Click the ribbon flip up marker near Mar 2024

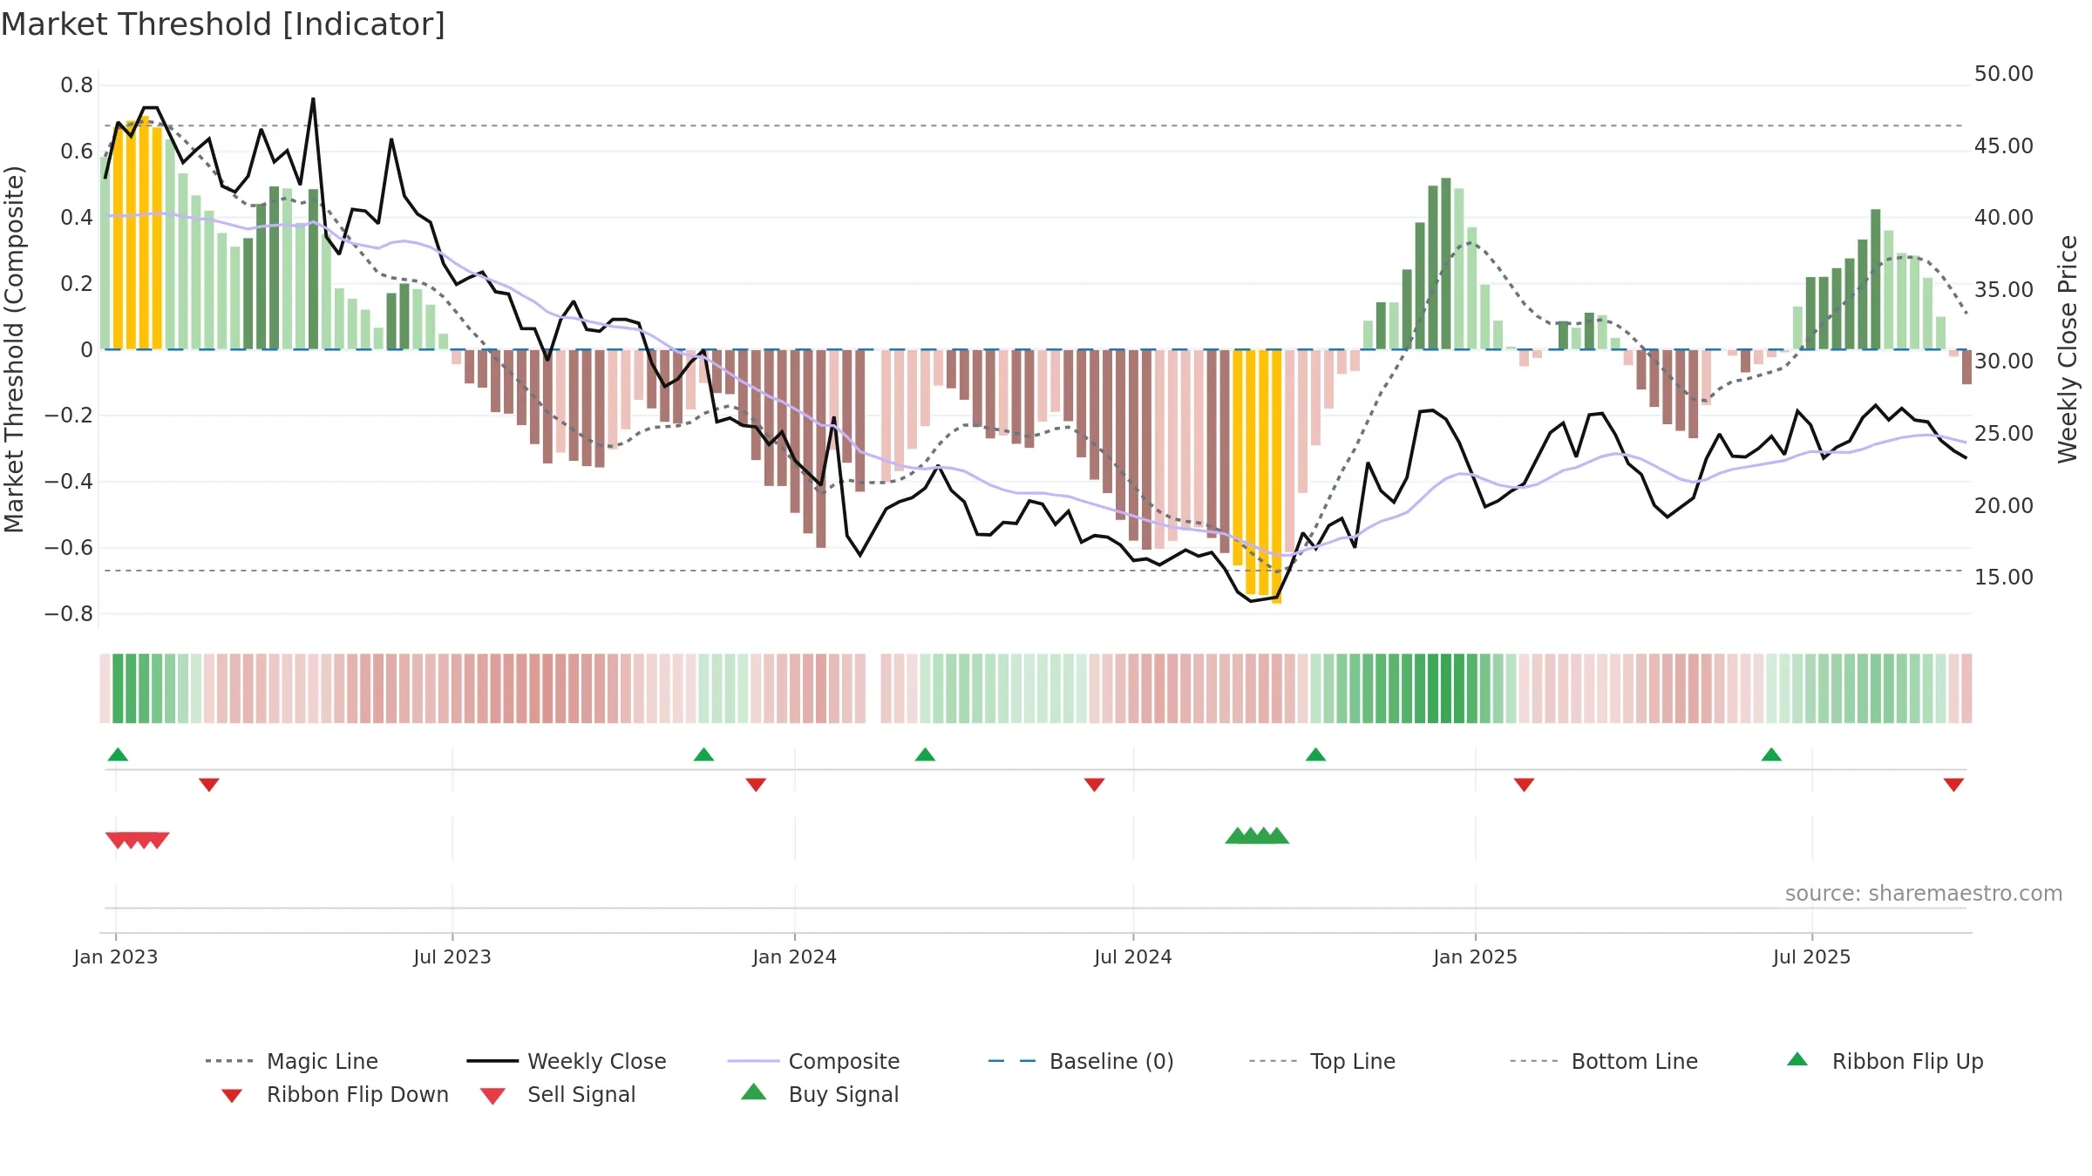[925, 754]
